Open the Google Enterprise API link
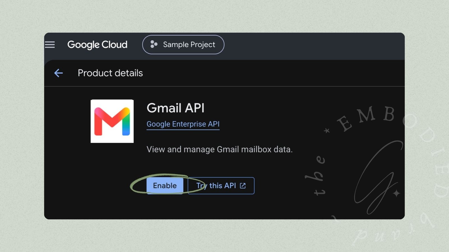The width and height of the screenshot is (449, 252). click(x=183, y=124)
